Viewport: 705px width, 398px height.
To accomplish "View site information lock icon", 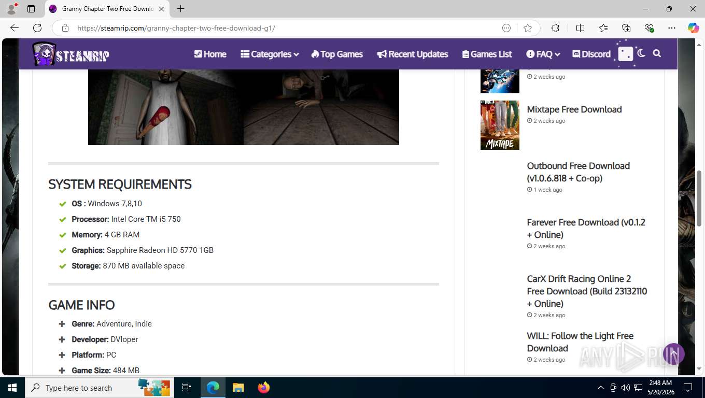I will pos(65,28).
